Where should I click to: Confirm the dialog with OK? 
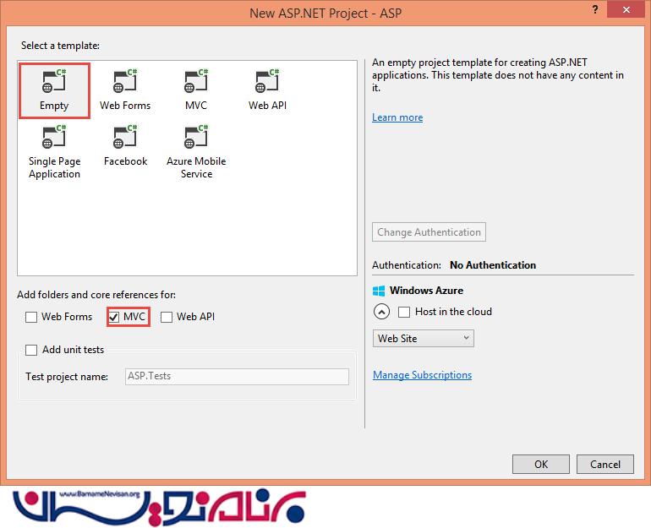coord(540,464)
